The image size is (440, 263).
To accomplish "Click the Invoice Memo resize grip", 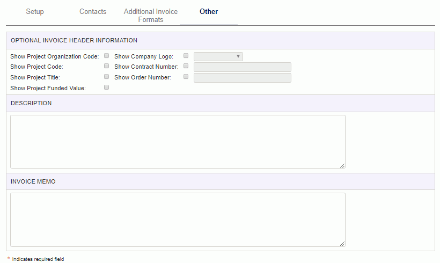I will tap(342, 244).
